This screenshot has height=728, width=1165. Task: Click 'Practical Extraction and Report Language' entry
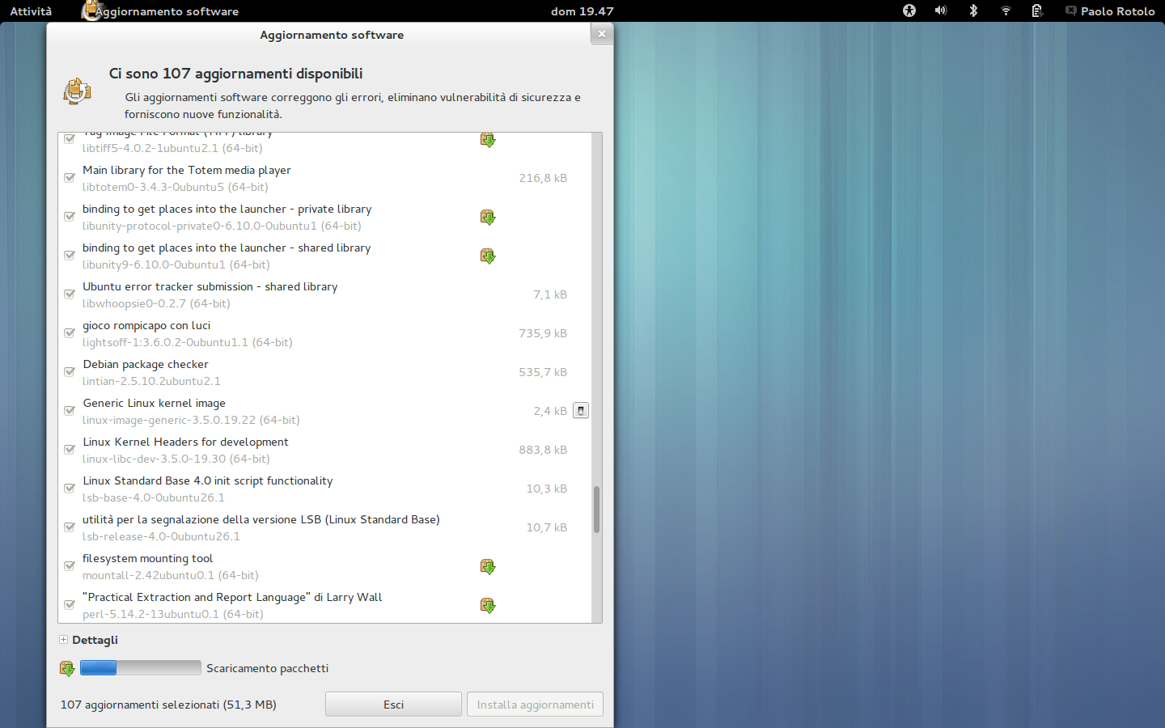click(x=232, y=597)
